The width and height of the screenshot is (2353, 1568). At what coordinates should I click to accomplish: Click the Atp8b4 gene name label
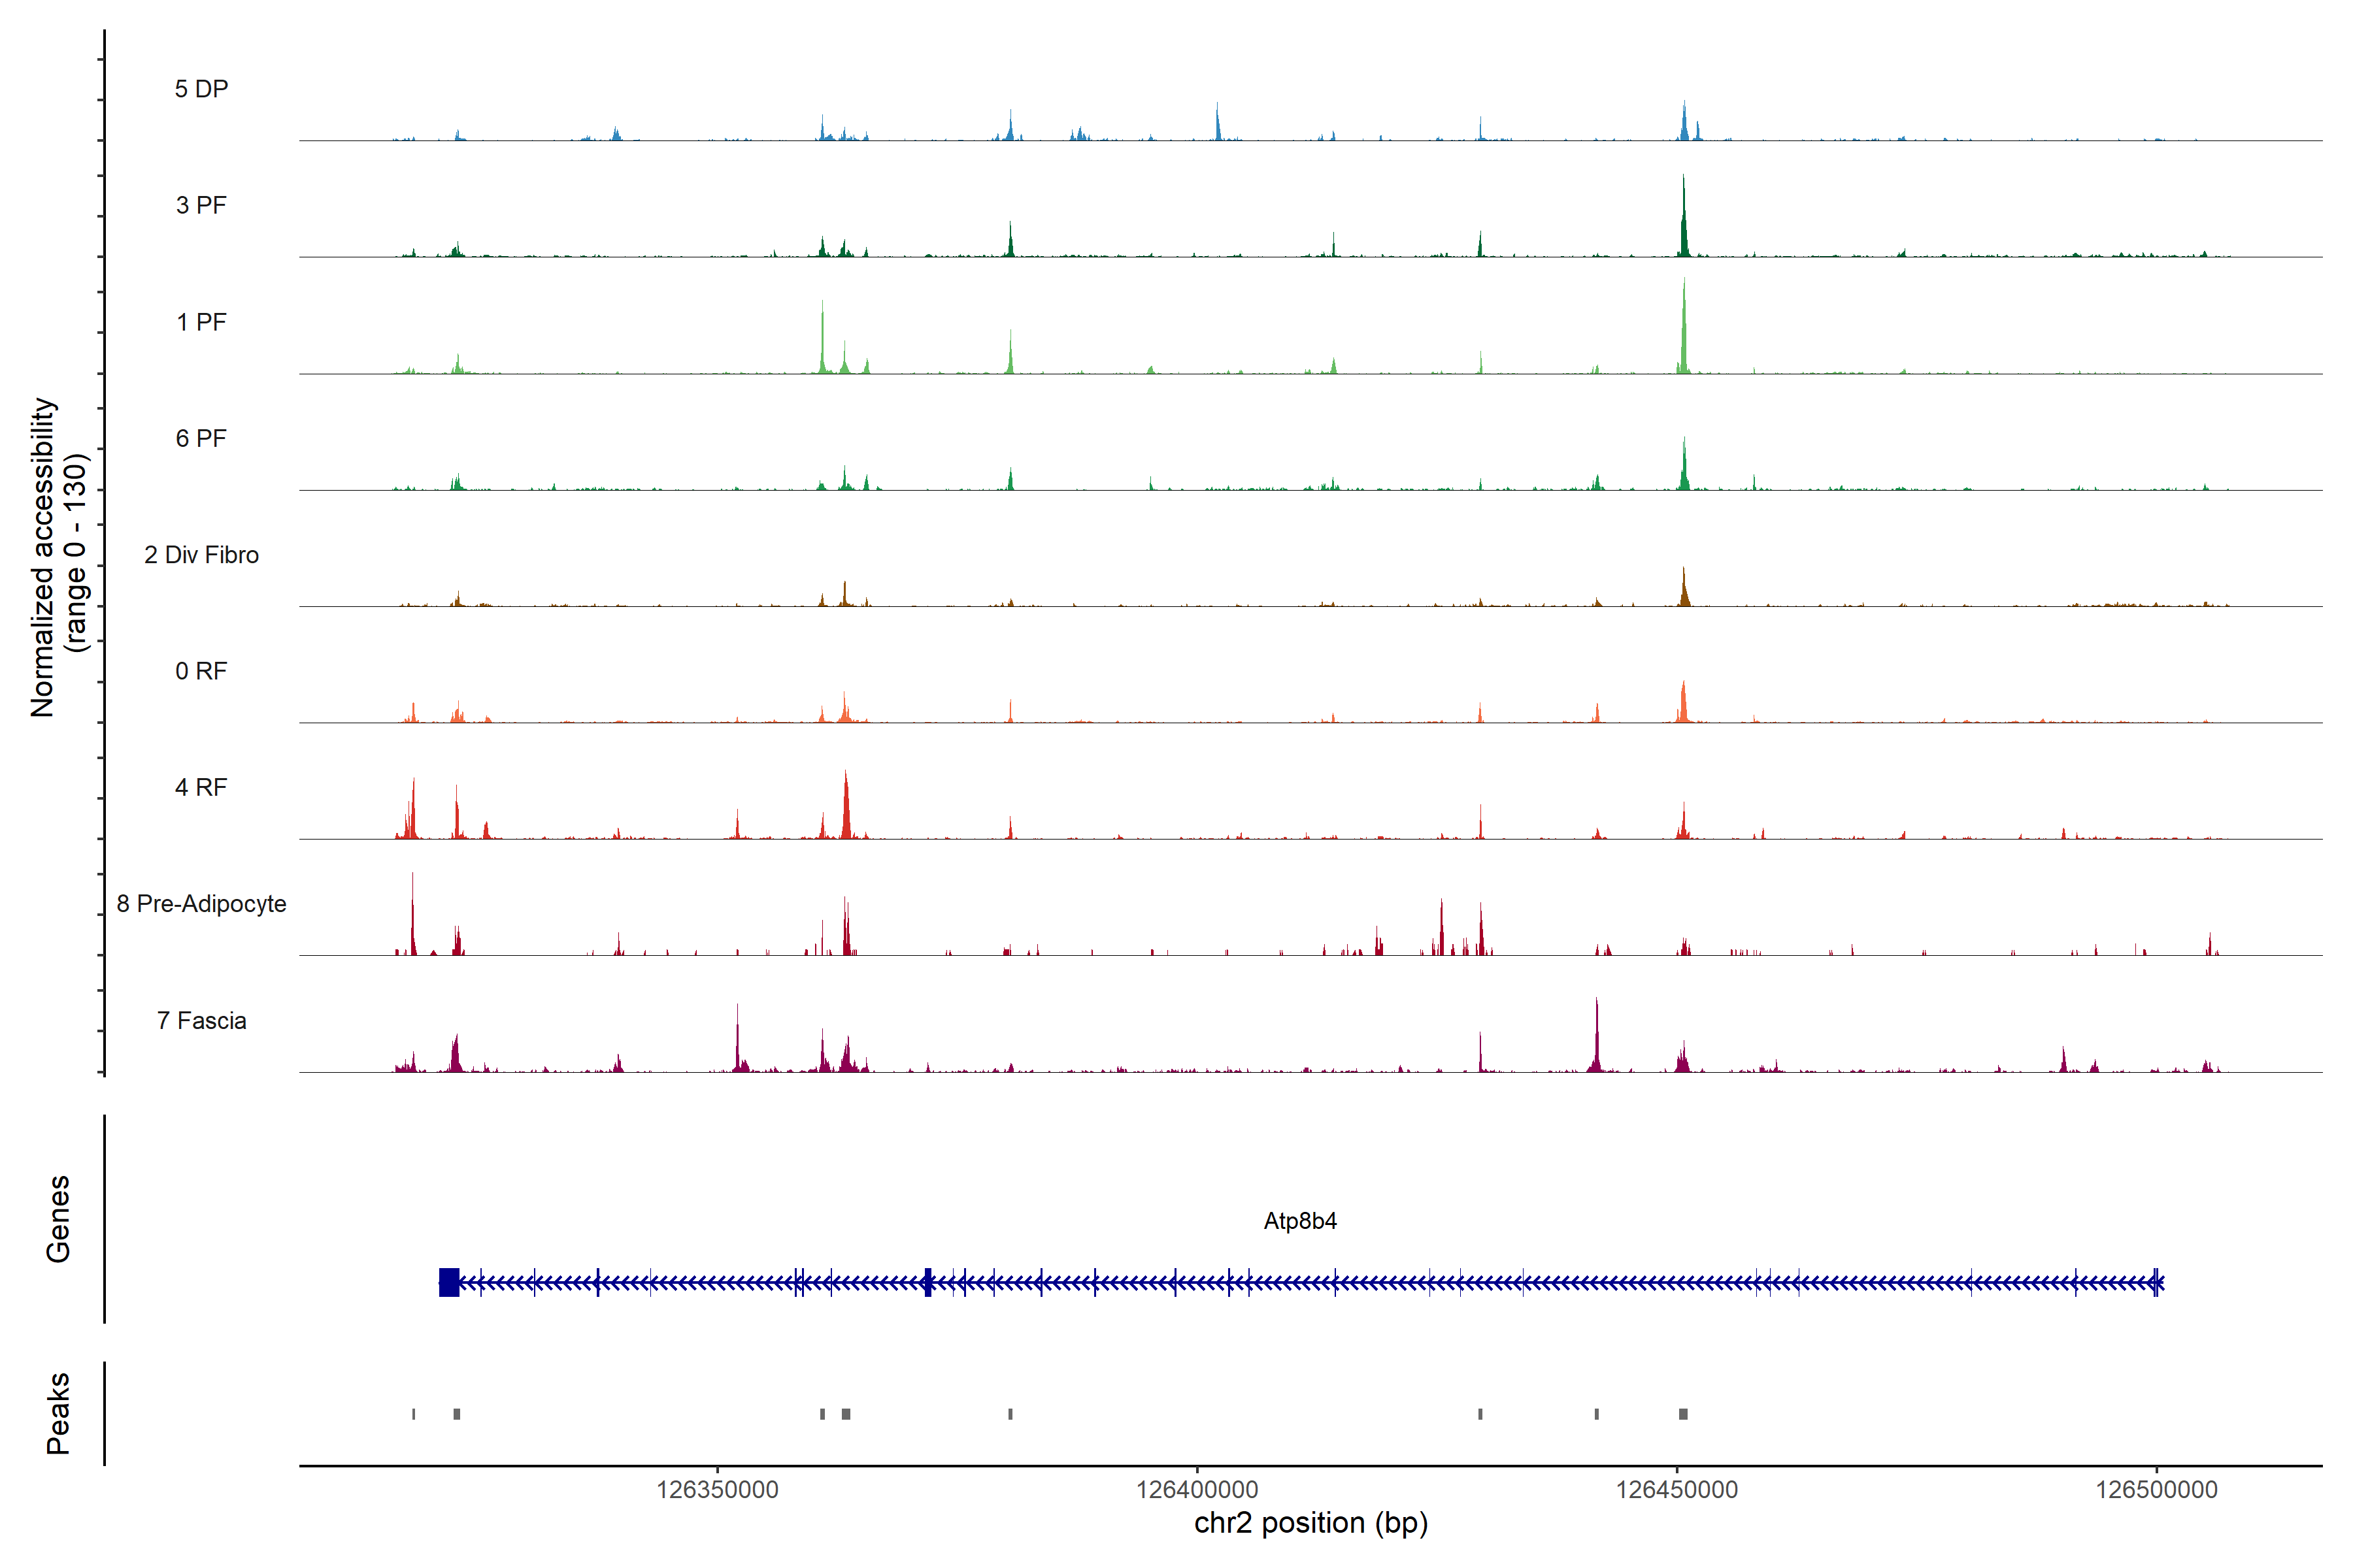coord(1299,1221)
